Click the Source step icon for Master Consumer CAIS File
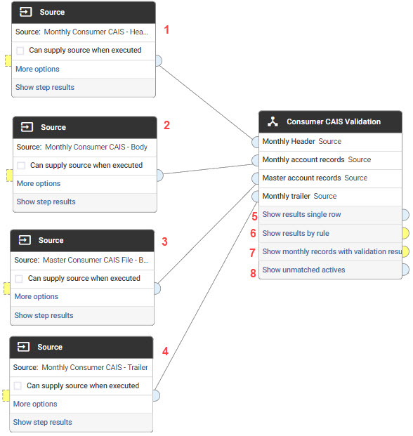Screen dimensions: 413x436 click(25, 240)
